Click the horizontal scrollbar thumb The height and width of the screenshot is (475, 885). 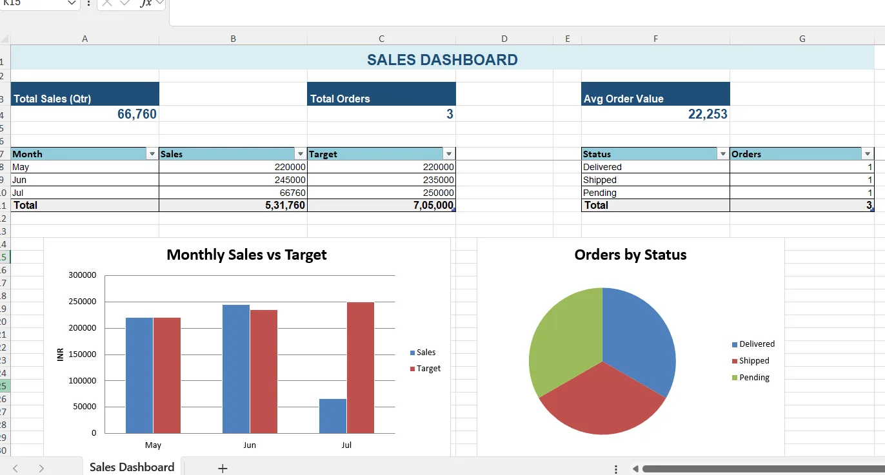click(763, 469)
